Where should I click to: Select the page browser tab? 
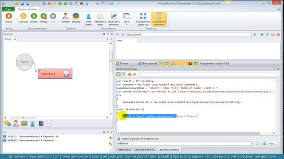point(126,40)
